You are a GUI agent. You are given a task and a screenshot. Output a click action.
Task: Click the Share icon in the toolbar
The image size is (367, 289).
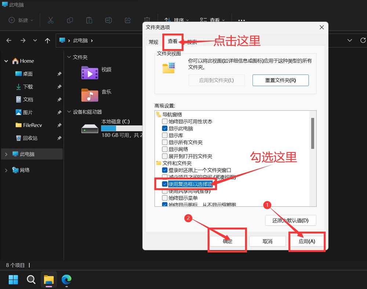coord(128,20)
